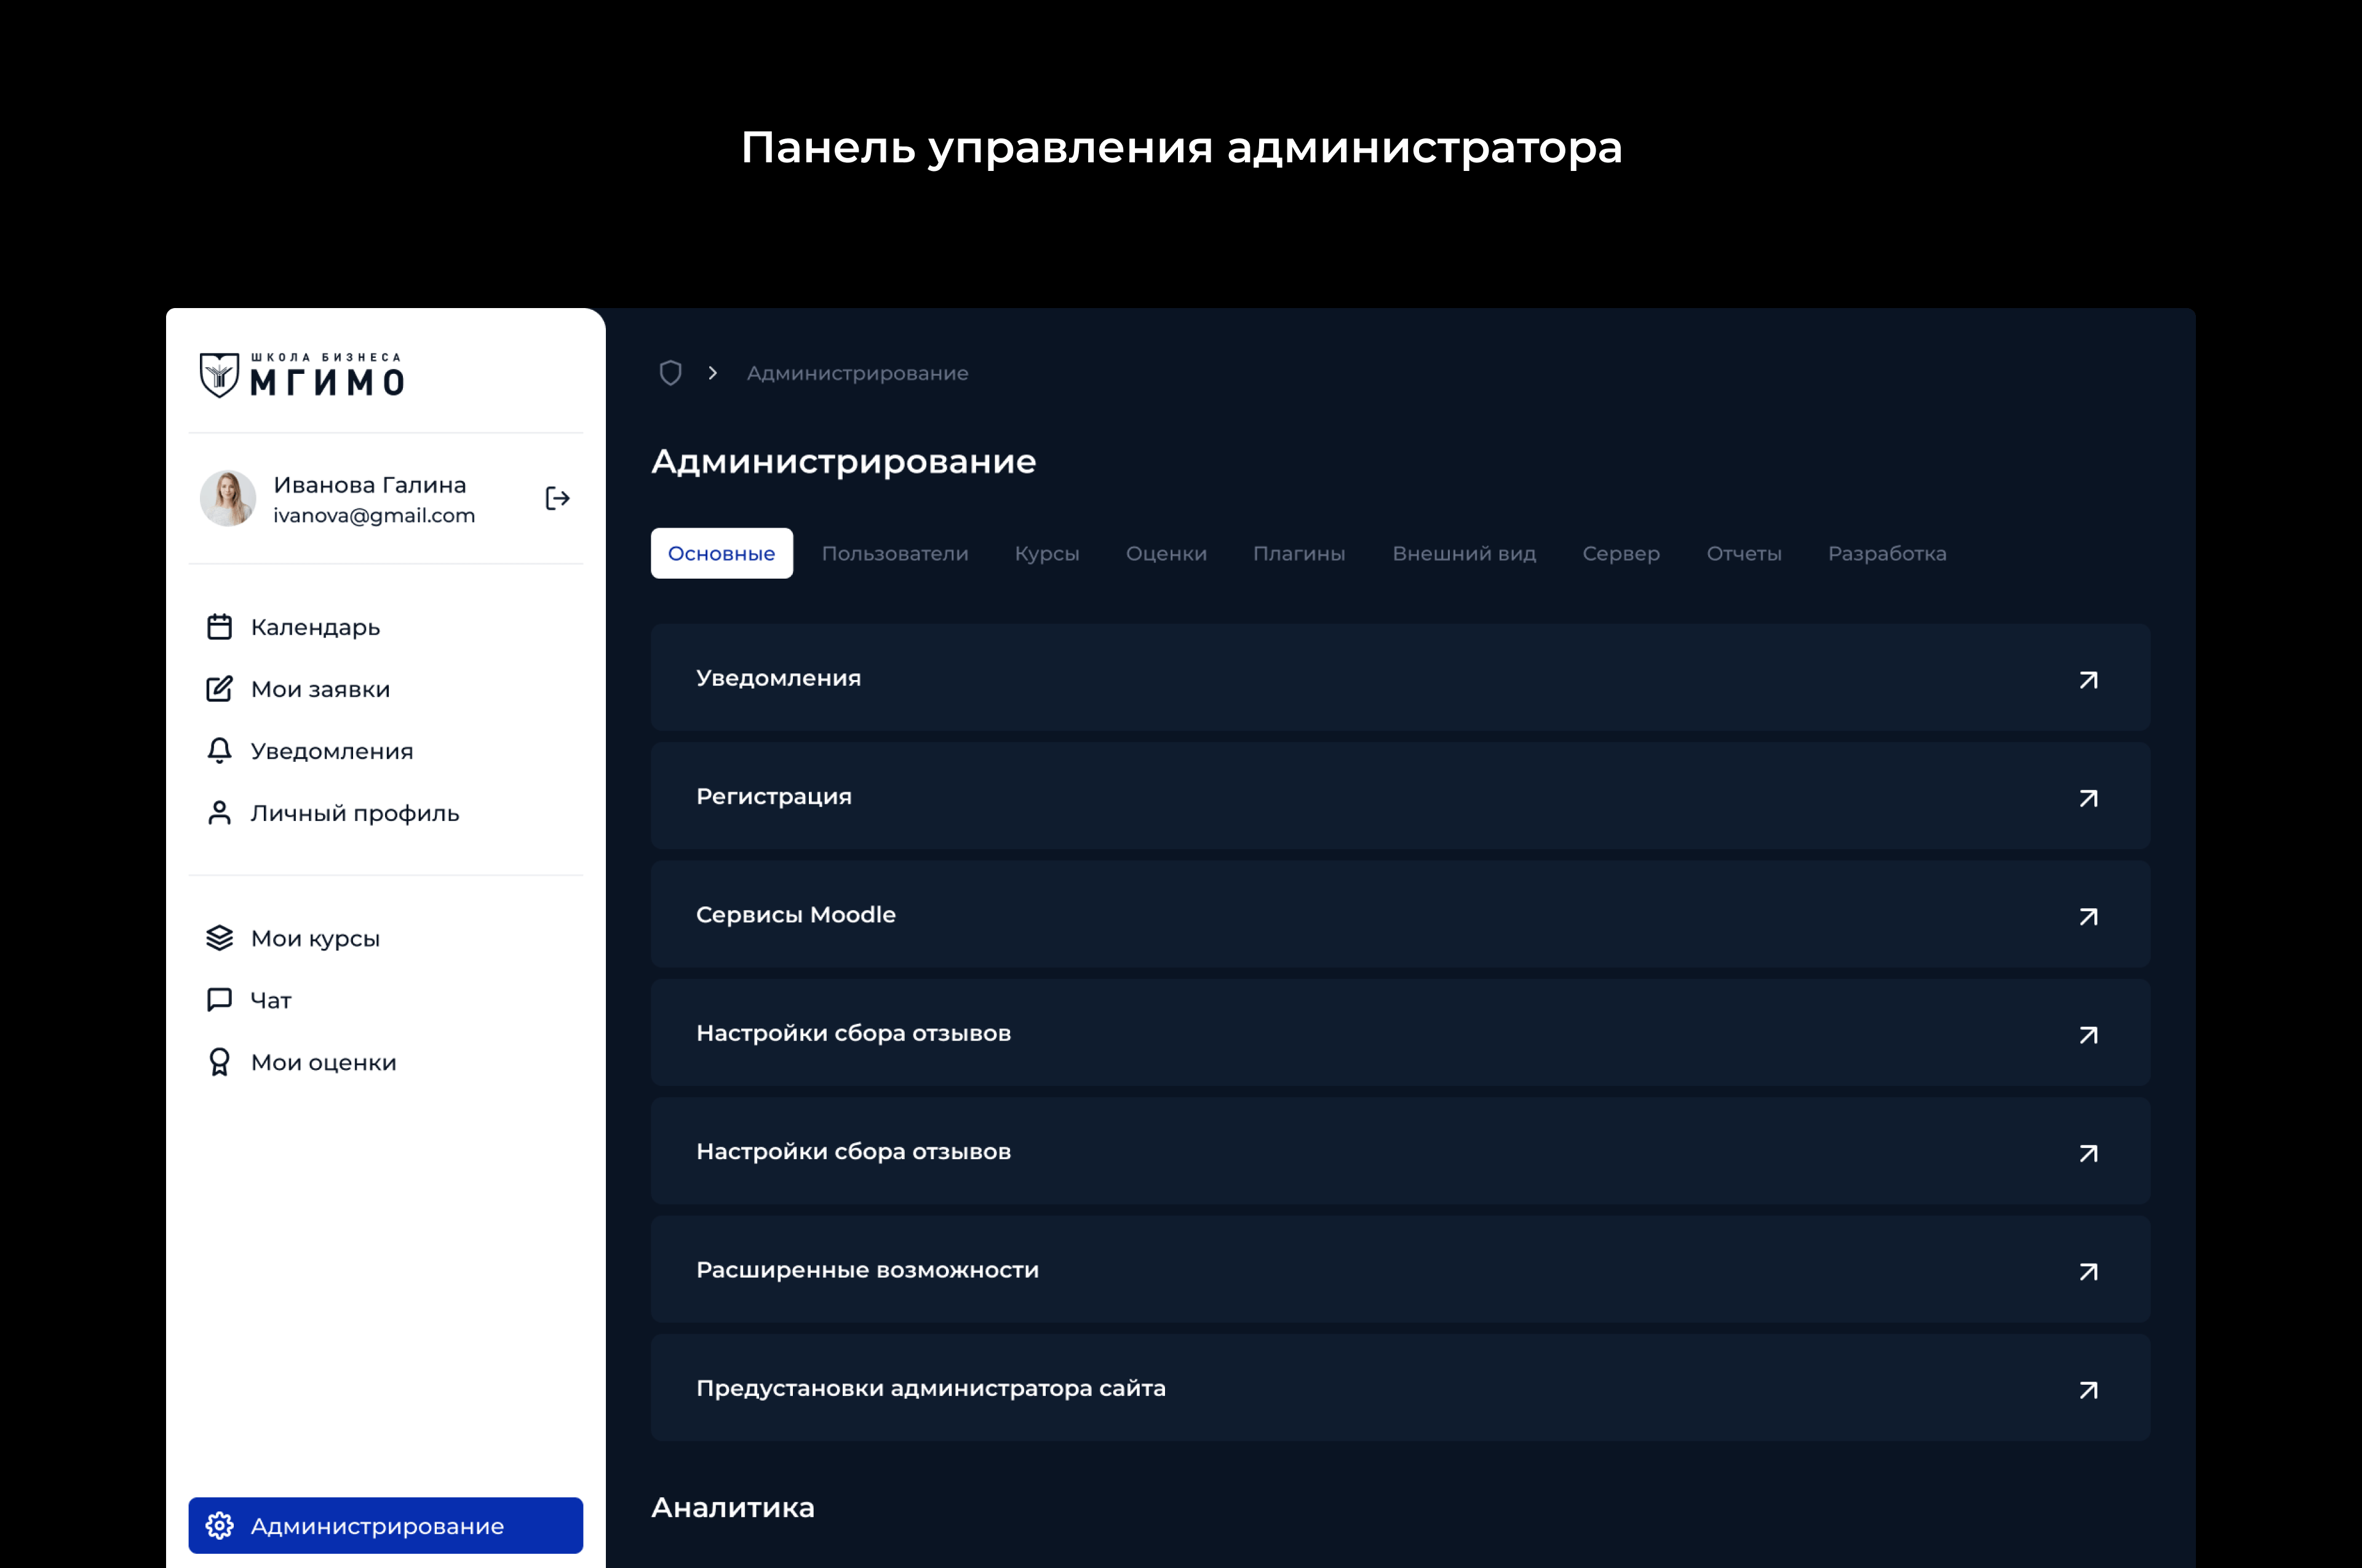Click the speech bubble Чат icon

click(x=219, y=1000)
